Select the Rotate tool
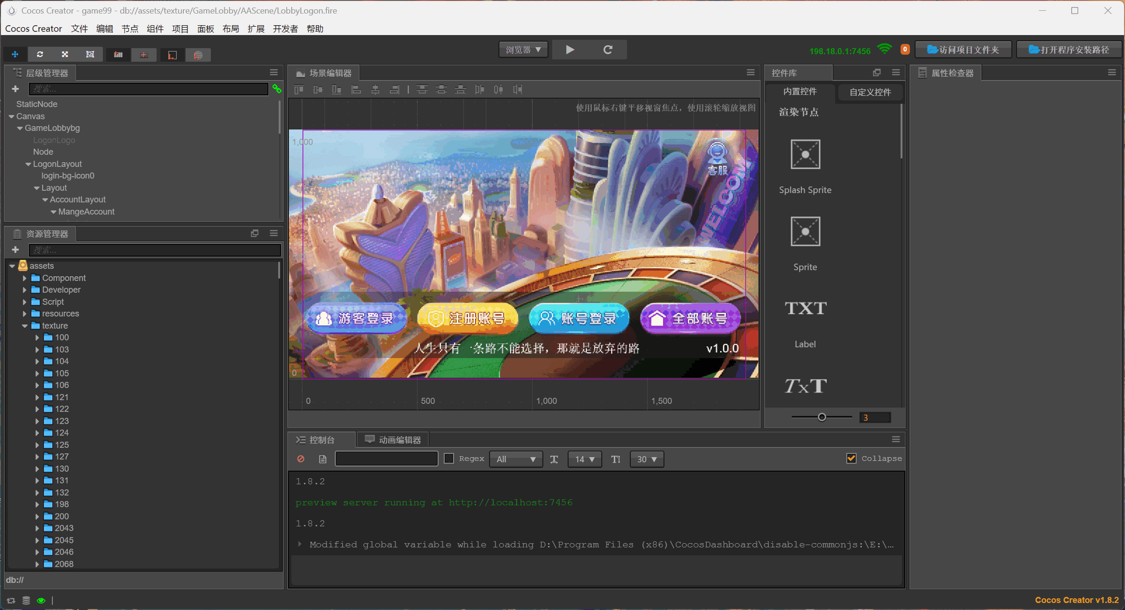Image resolution: width=1125 pixels, height=610 pixels. (x=40, y=54)
